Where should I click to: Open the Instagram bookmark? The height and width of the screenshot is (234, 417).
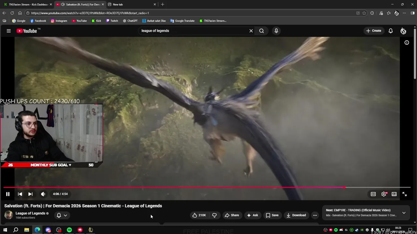pyautogui.click(x=59, y=21)
